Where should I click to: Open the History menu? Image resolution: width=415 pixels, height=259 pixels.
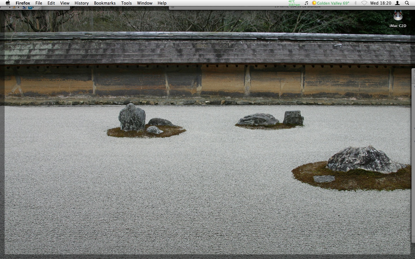[82, 3]
